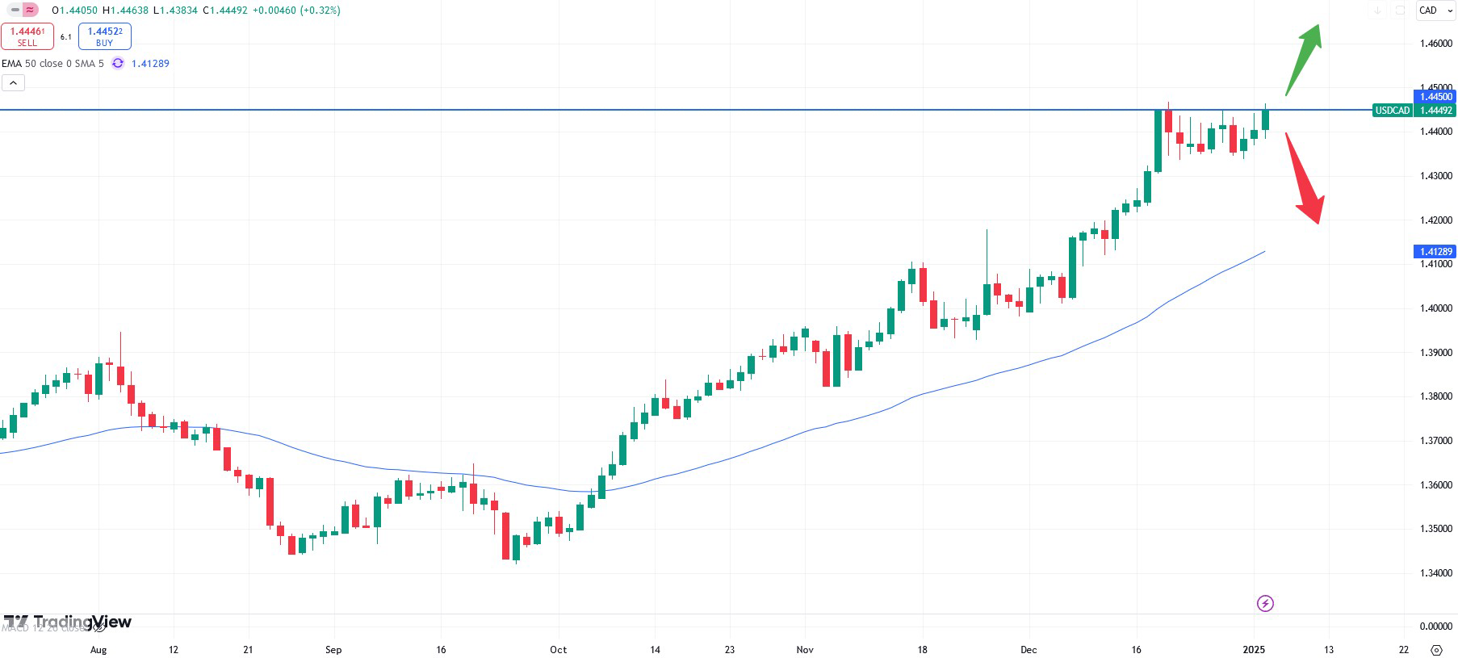Click the purple EMA refresh icon
This screenshot has width=1458, height=658.
click(118, 64)
